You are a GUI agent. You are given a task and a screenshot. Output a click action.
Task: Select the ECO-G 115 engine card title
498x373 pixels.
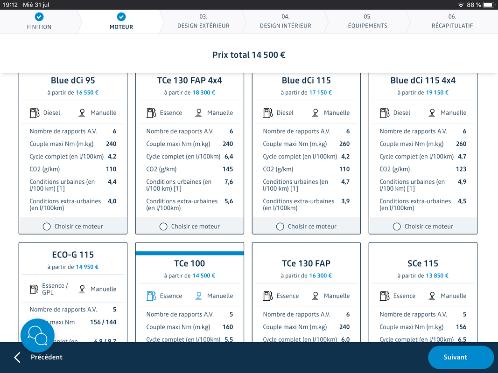(x=73, y=255)
